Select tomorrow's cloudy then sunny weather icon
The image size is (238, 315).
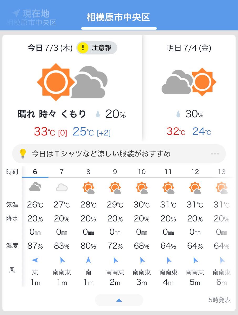coord(189,82)
